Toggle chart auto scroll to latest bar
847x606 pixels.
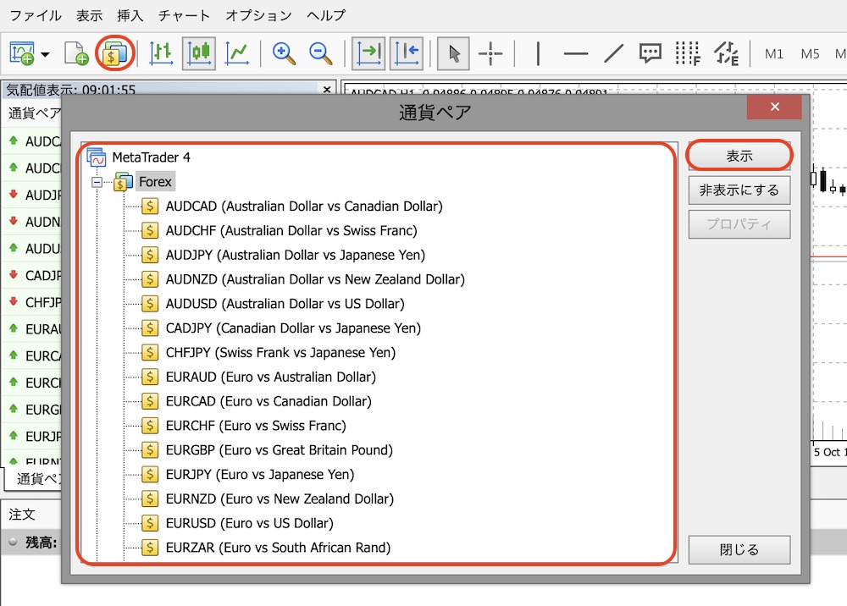pyautogui.click(x=407, y=53)
